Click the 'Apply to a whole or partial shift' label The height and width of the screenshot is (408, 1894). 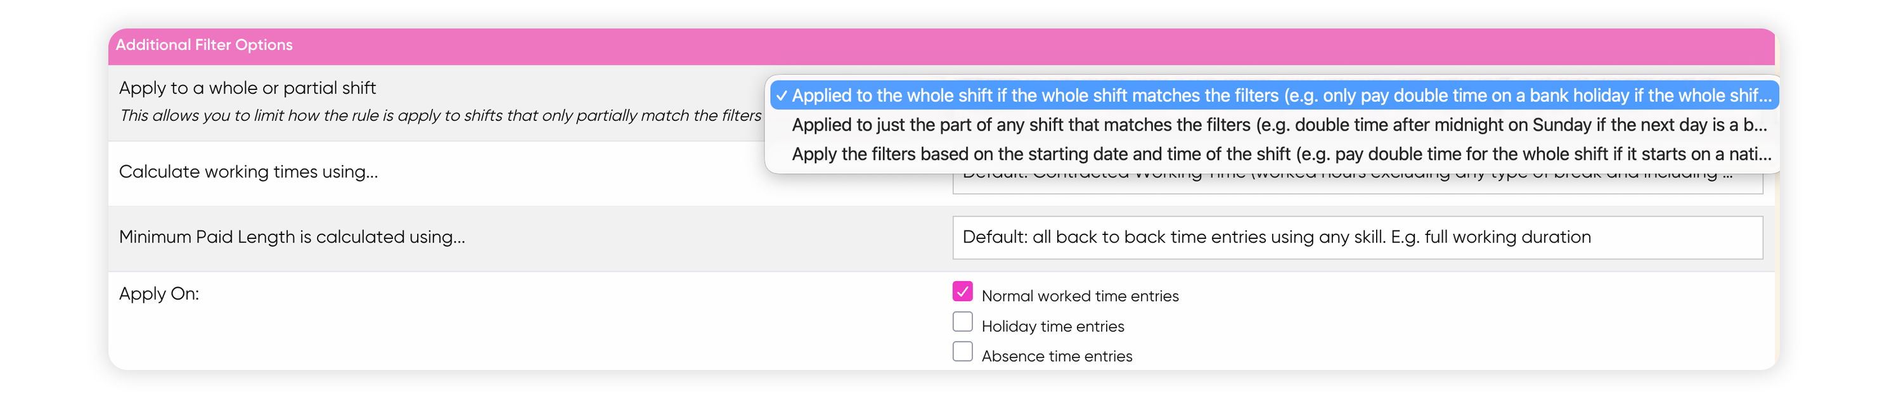247,88
